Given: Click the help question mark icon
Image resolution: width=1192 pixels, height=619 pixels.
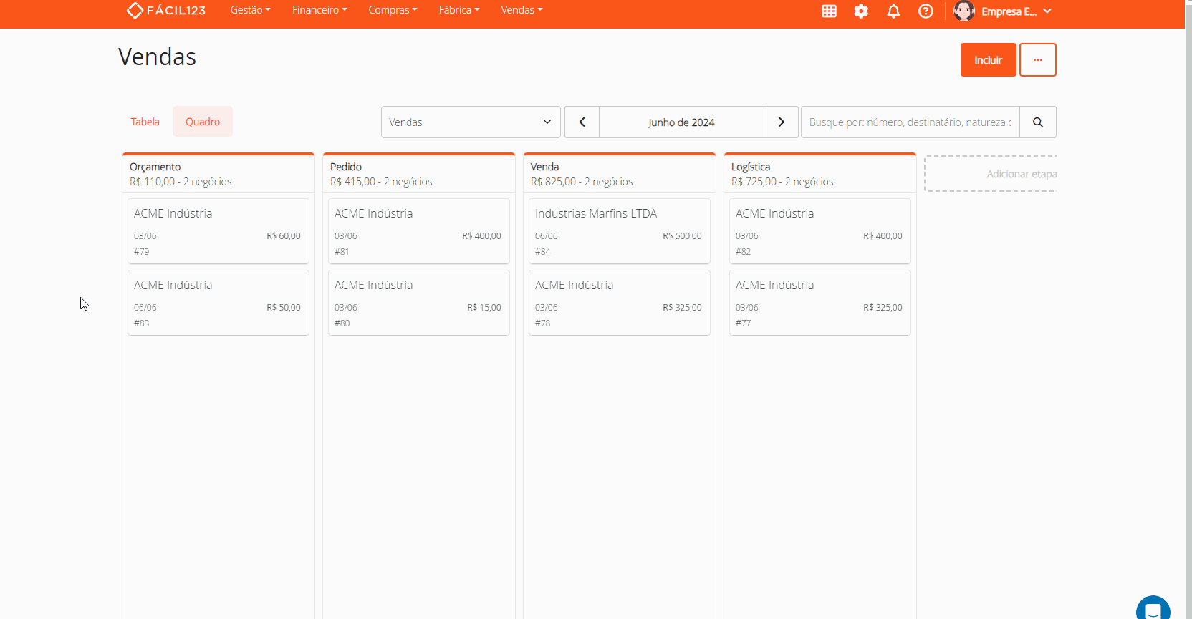Looking at the screenshot, I should pos(926,11).
